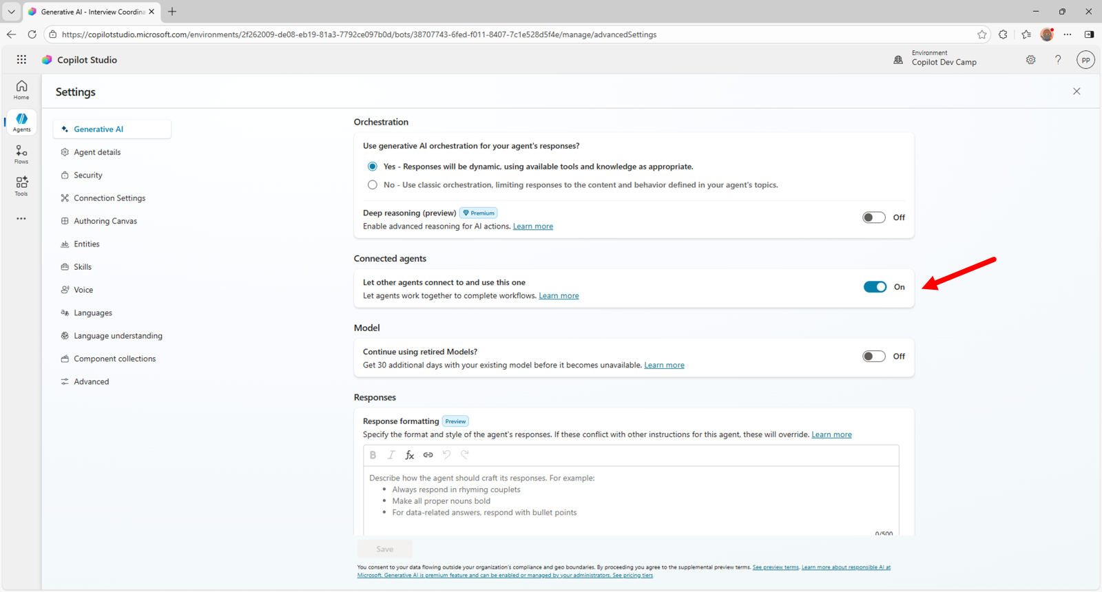Go to Home in left rail
This screenshot has height=592, width=1102.
(21, 89)
